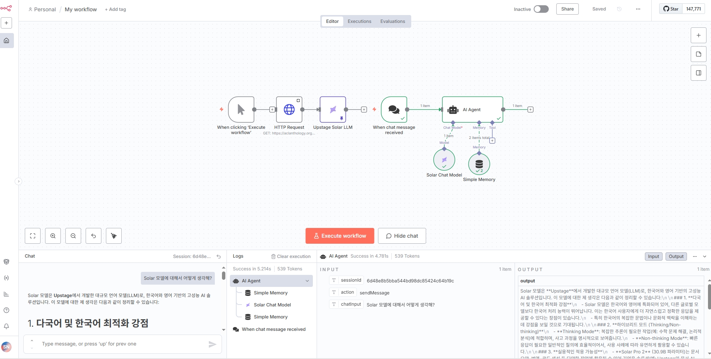Click the n8n logo in the sidebar
Screen dimensions: 711x359
(6, 8)
